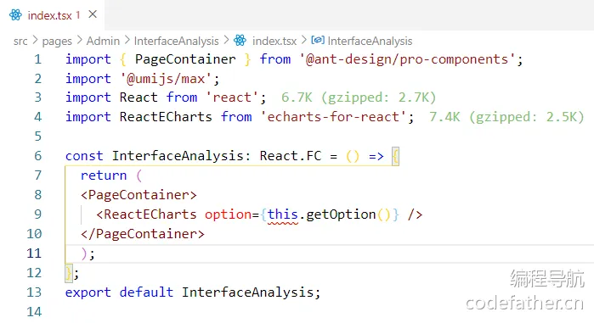Screen dimensions: 594x323
Task: Open the InterfaceAnalysis symbol breadcrumb
Action: click(370, 41)
